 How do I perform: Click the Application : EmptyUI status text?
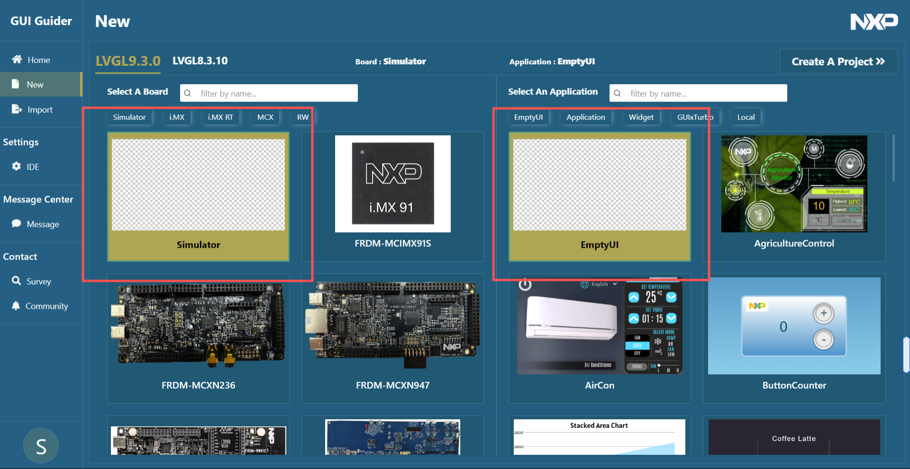(552, 62)
